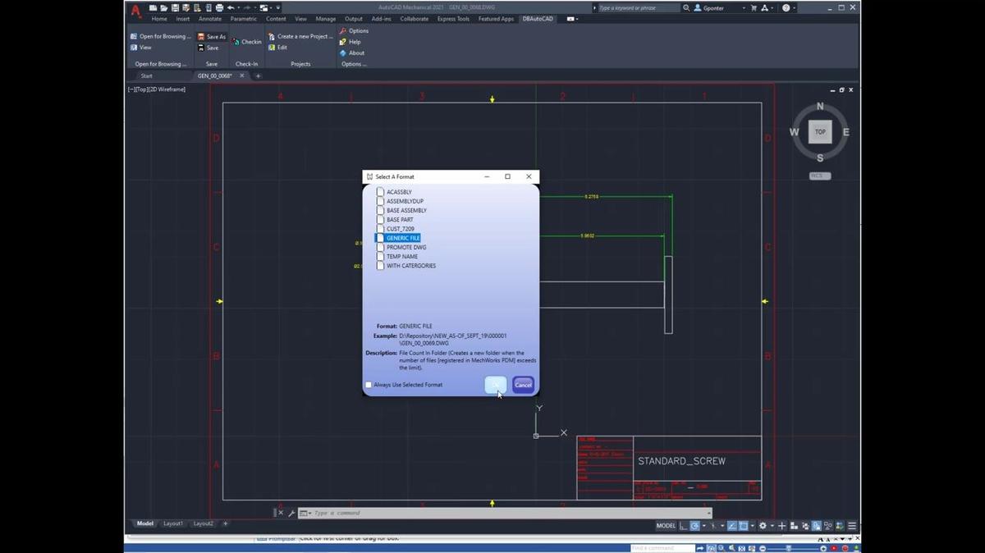This screenshot has height=553, width=985.
Task: Open the Express Tools ribbon tab
Action: pos(453,19)
